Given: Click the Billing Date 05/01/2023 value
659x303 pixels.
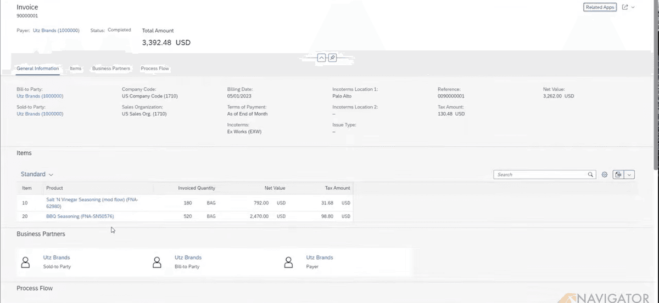Looking at the screenshot, I should (239, 96).
